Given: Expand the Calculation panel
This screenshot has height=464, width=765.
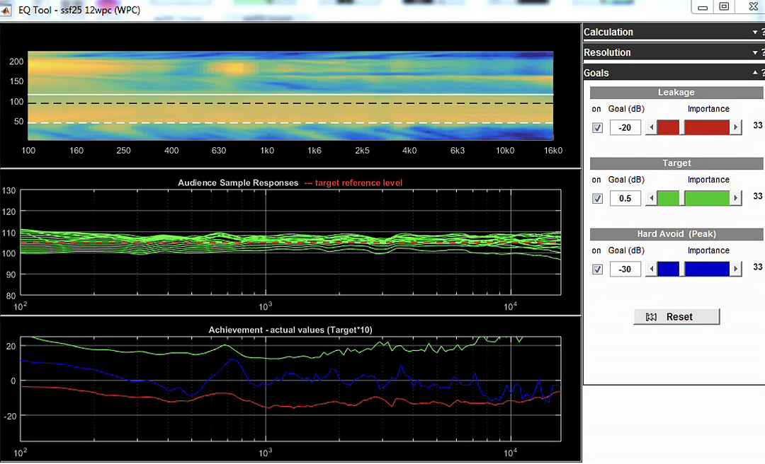Looking at the screenshot, I should coord(754,33).
